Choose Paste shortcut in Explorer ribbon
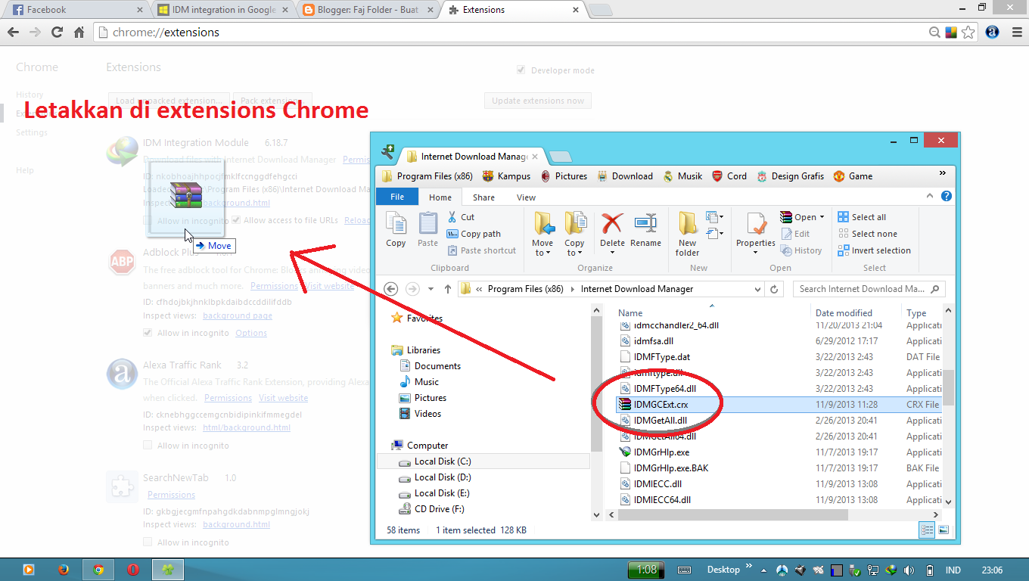1029x581 pixels. coord(481,250)
